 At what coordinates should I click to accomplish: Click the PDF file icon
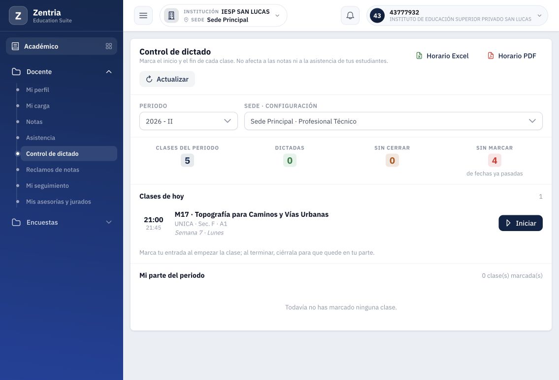[491, 56]
